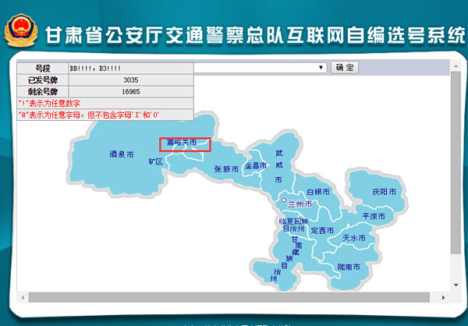
Task: Select 庆阳市 on the map
Action: click(x=384, y=192)
